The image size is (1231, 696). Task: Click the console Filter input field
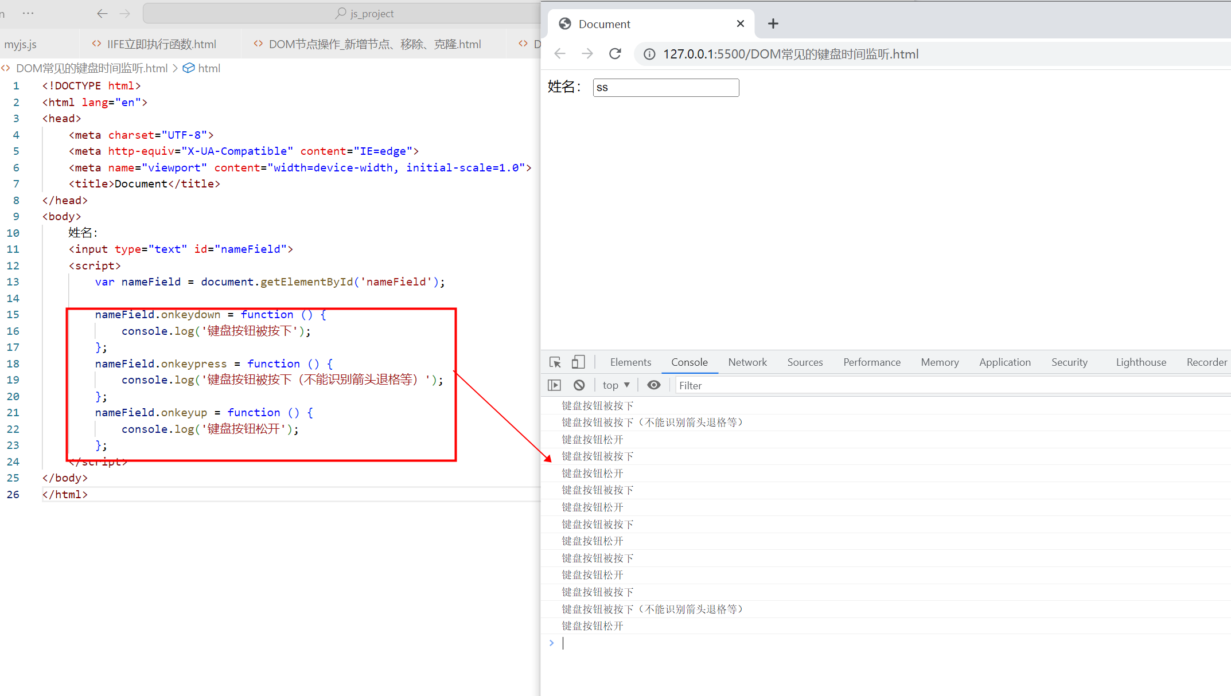click(952, 385)
